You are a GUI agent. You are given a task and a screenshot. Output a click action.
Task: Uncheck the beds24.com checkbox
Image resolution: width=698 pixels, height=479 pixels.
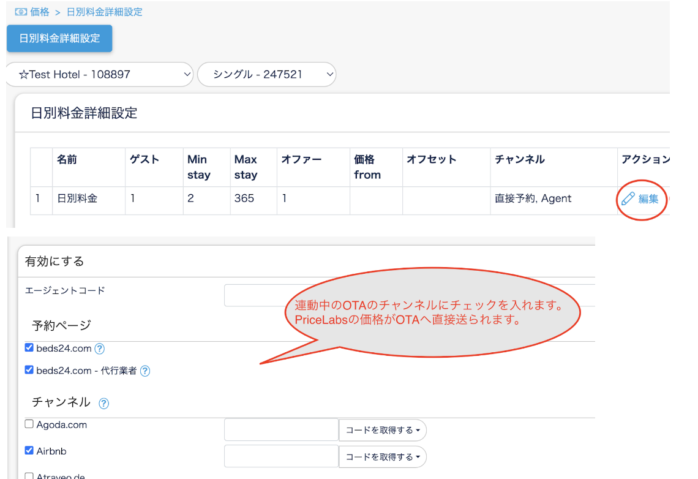pyautogui.click(x=29, y=348)
